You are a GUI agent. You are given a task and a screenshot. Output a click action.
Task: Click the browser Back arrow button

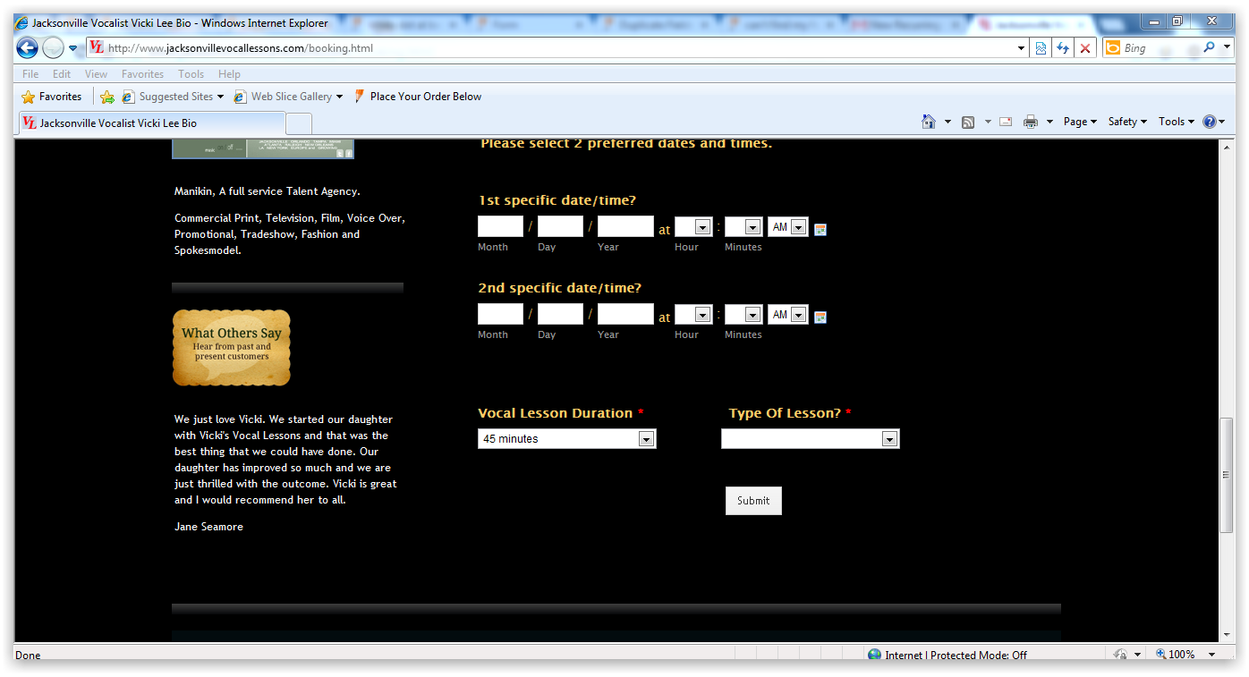tap(27, 48)
